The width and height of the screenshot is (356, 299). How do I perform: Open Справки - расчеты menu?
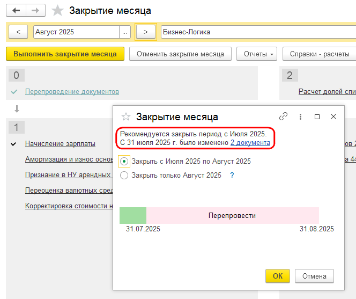[x=319, y=54]
